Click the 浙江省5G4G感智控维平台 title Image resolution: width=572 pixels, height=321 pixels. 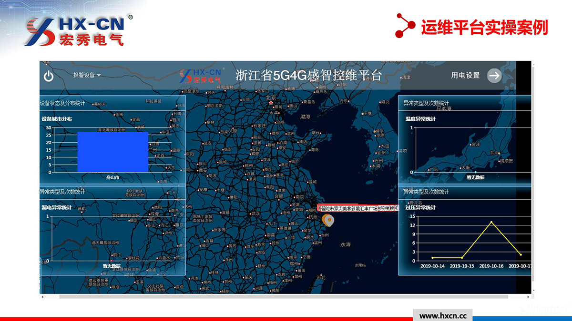(x=308, y=76)
